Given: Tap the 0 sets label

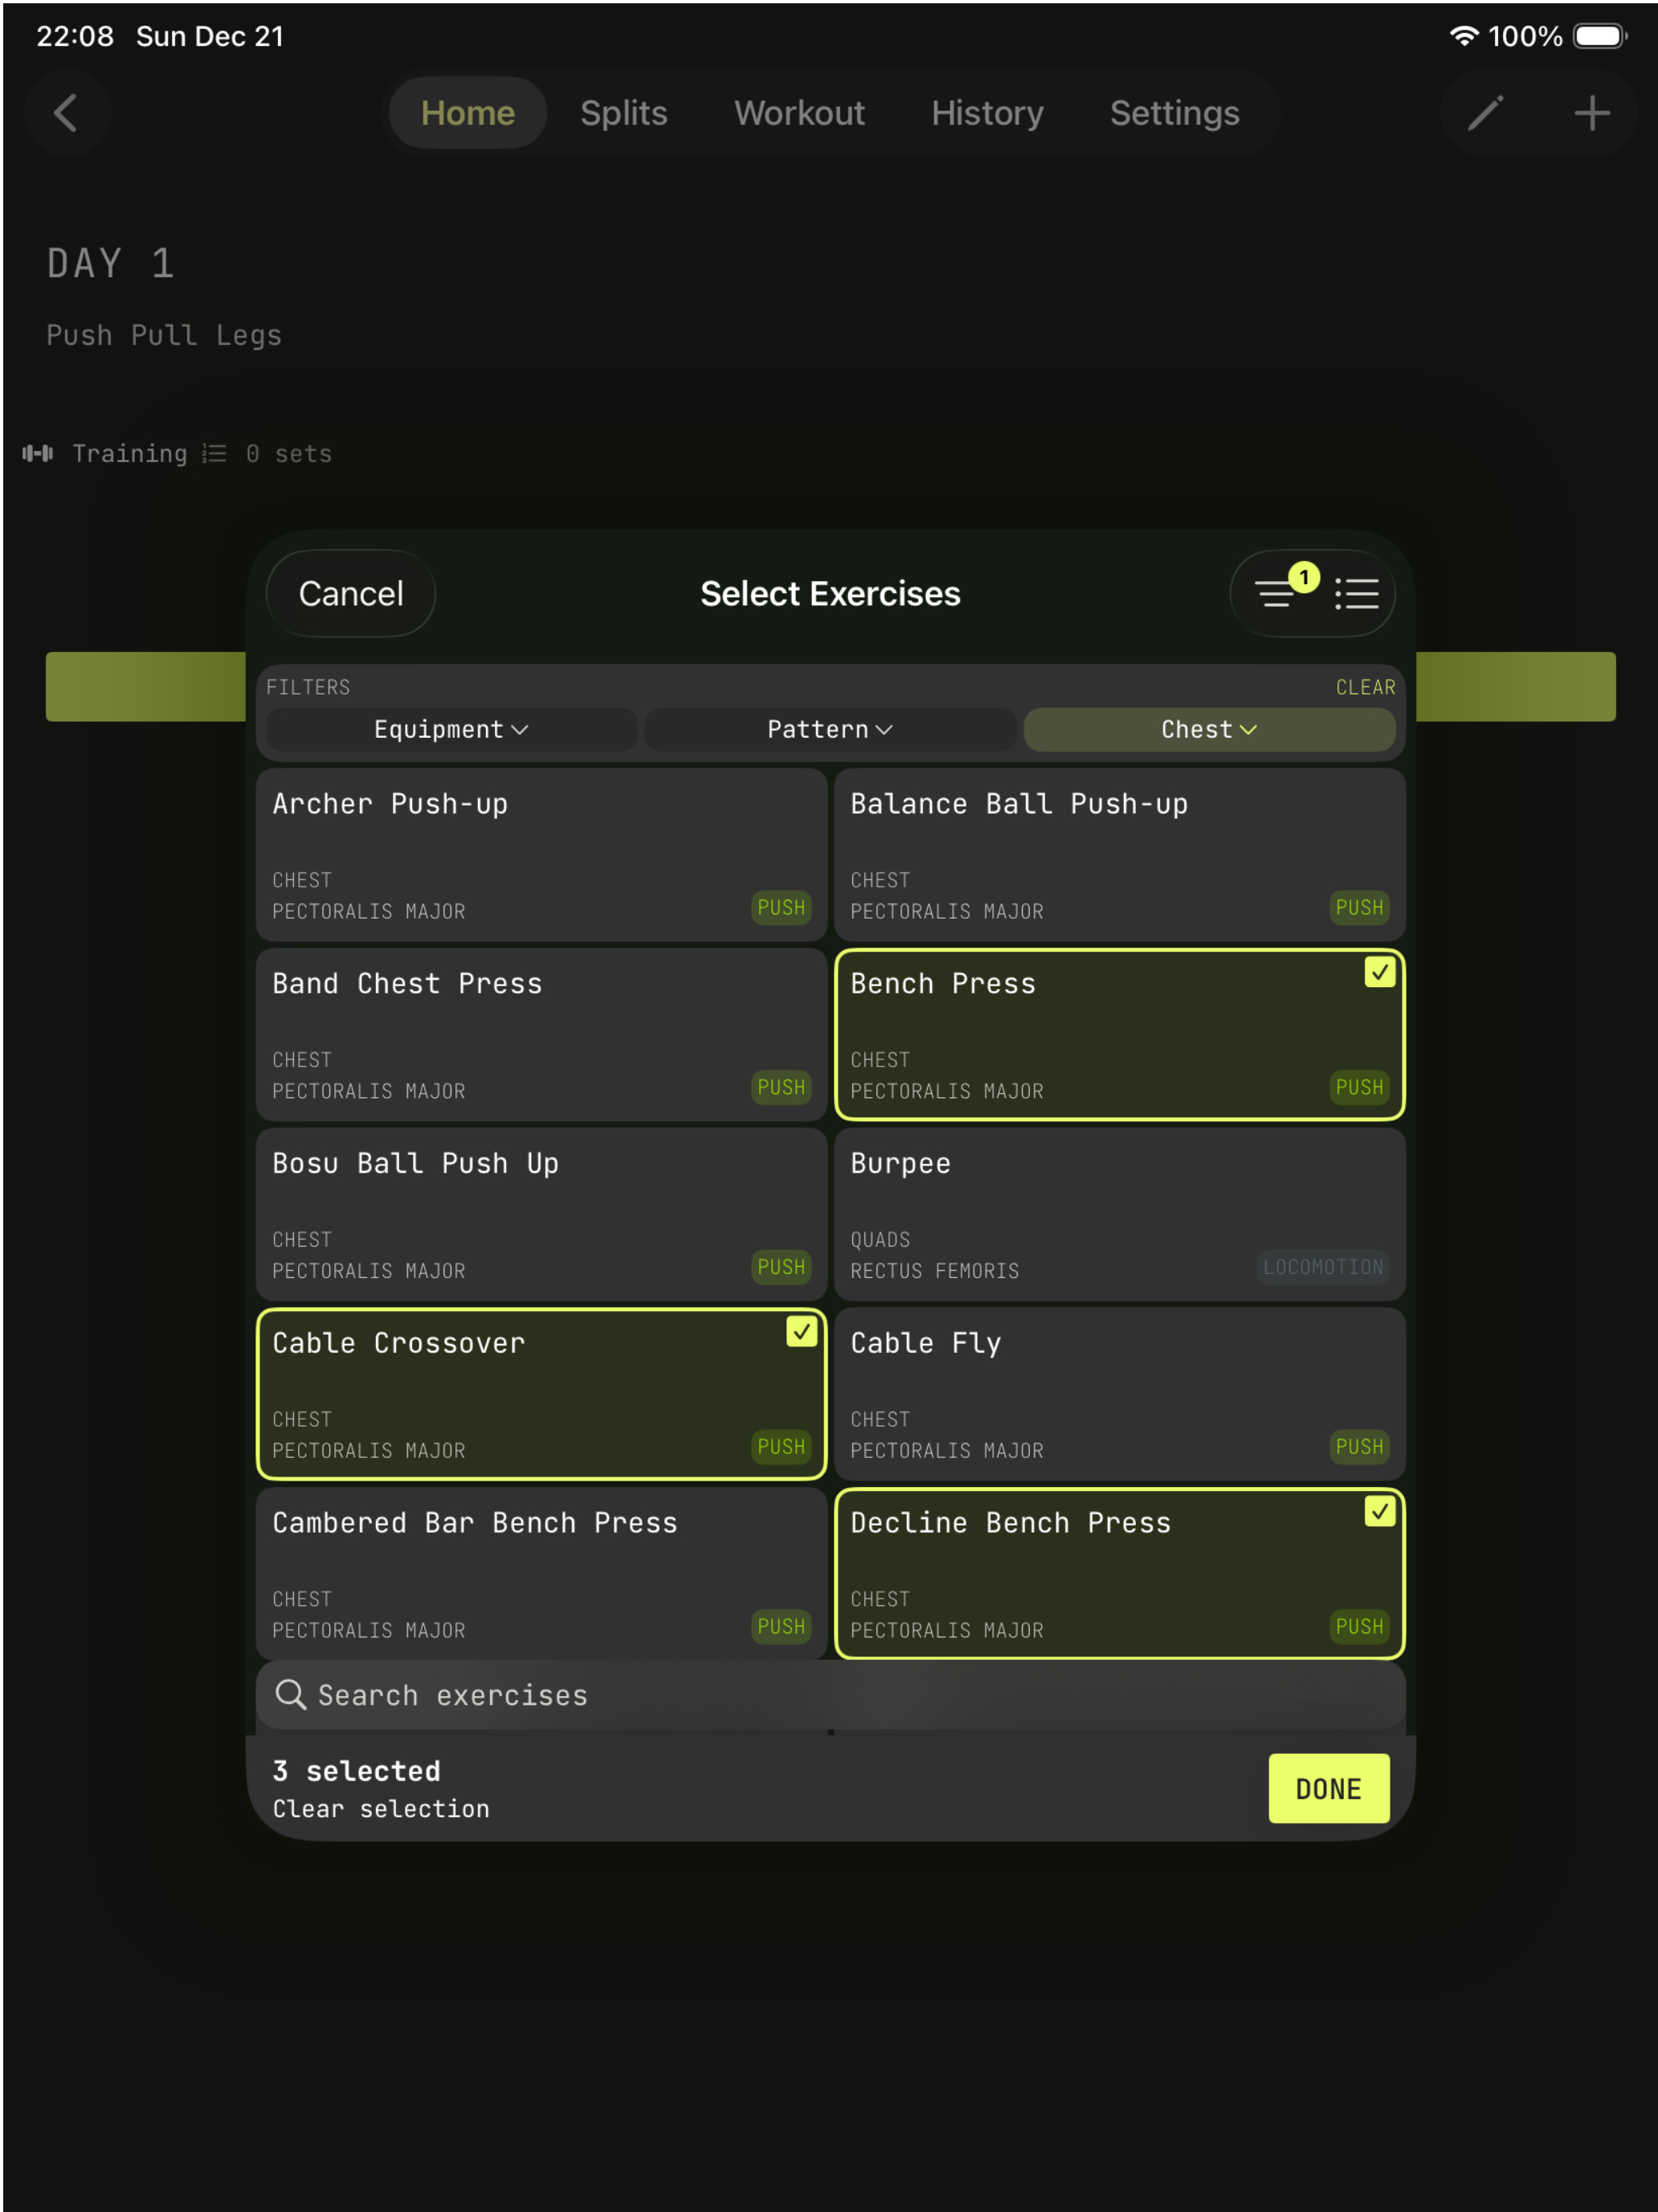Looking at the screenshot, I should (289, 453).
